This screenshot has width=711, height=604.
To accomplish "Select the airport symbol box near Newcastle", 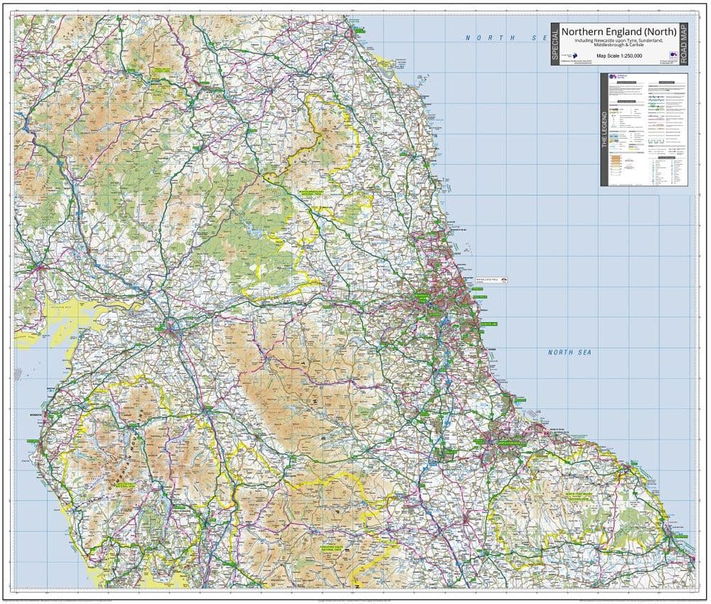I will [x=491, y=280].
